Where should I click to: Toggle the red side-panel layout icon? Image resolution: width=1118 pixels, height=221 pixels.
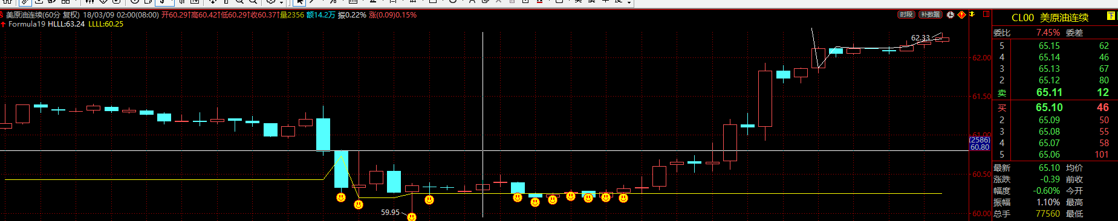pos(986,14)
